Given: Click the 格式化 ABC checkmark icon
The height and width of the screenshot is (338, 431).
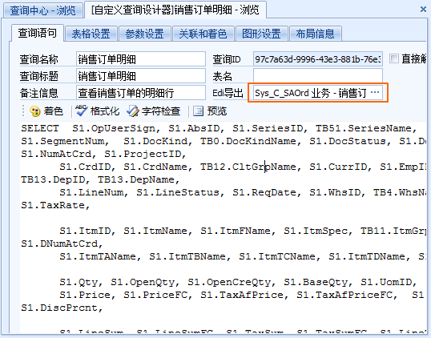Looking at the screenshot, I should click(82, 111).
